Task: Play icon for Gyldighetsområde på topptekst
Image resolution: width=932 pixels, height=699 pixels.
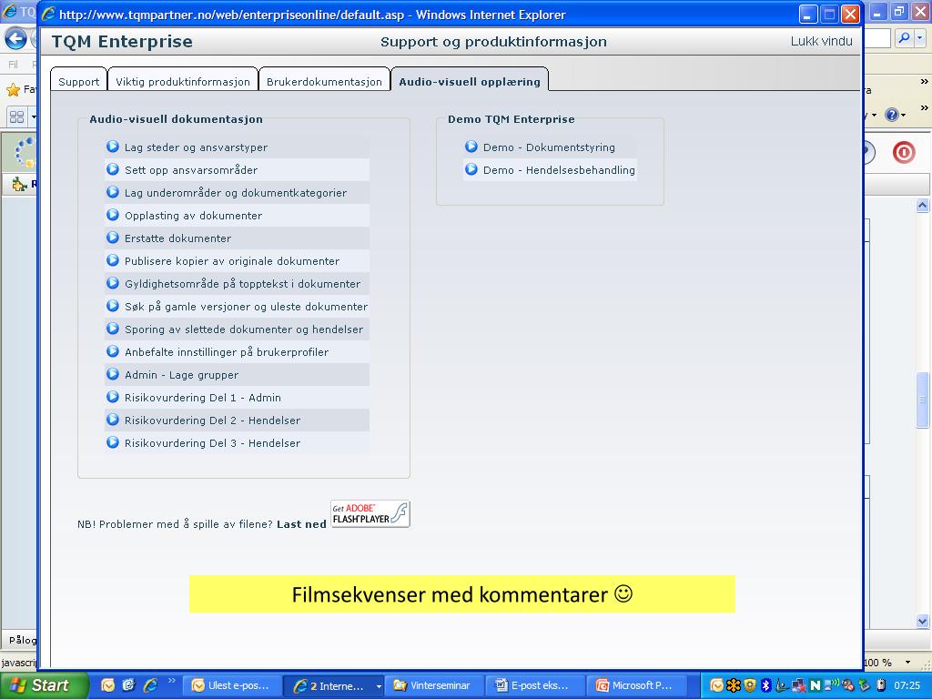Action: [112, 283]
